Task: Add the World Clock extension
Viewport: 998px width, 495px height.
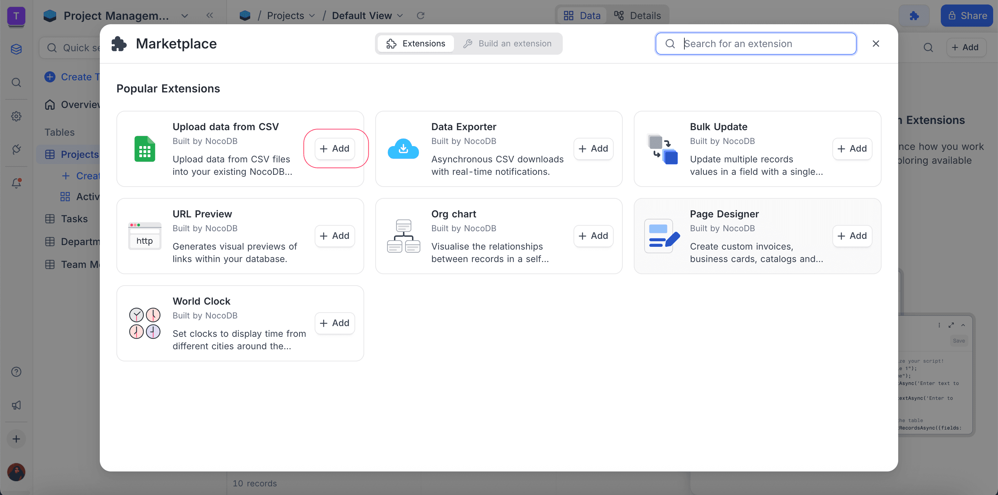Action: (335, 323)
